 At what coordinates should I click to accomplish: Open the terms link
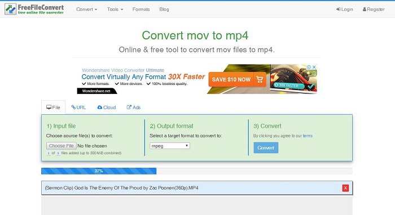pyautogui.click(x=308, y=136)
